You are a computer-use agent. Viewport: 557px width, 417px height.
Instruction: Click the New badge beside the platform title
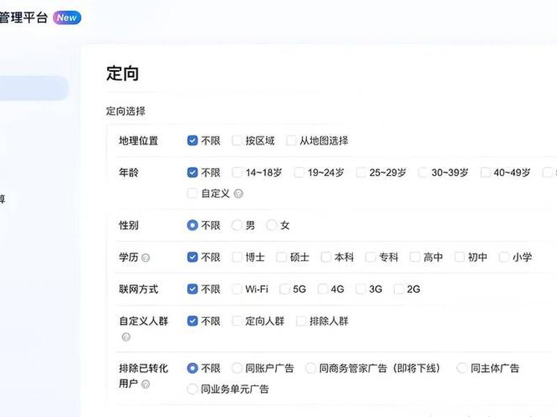point(67,18)
